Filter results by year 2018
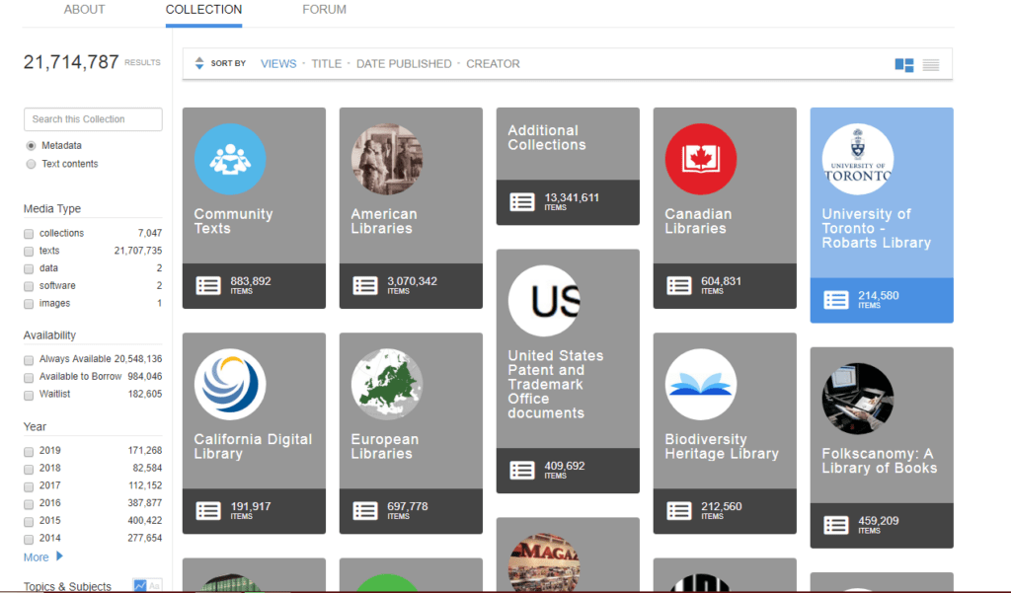This screenshot has height=593, width=1011. click(x=29, y=469)
